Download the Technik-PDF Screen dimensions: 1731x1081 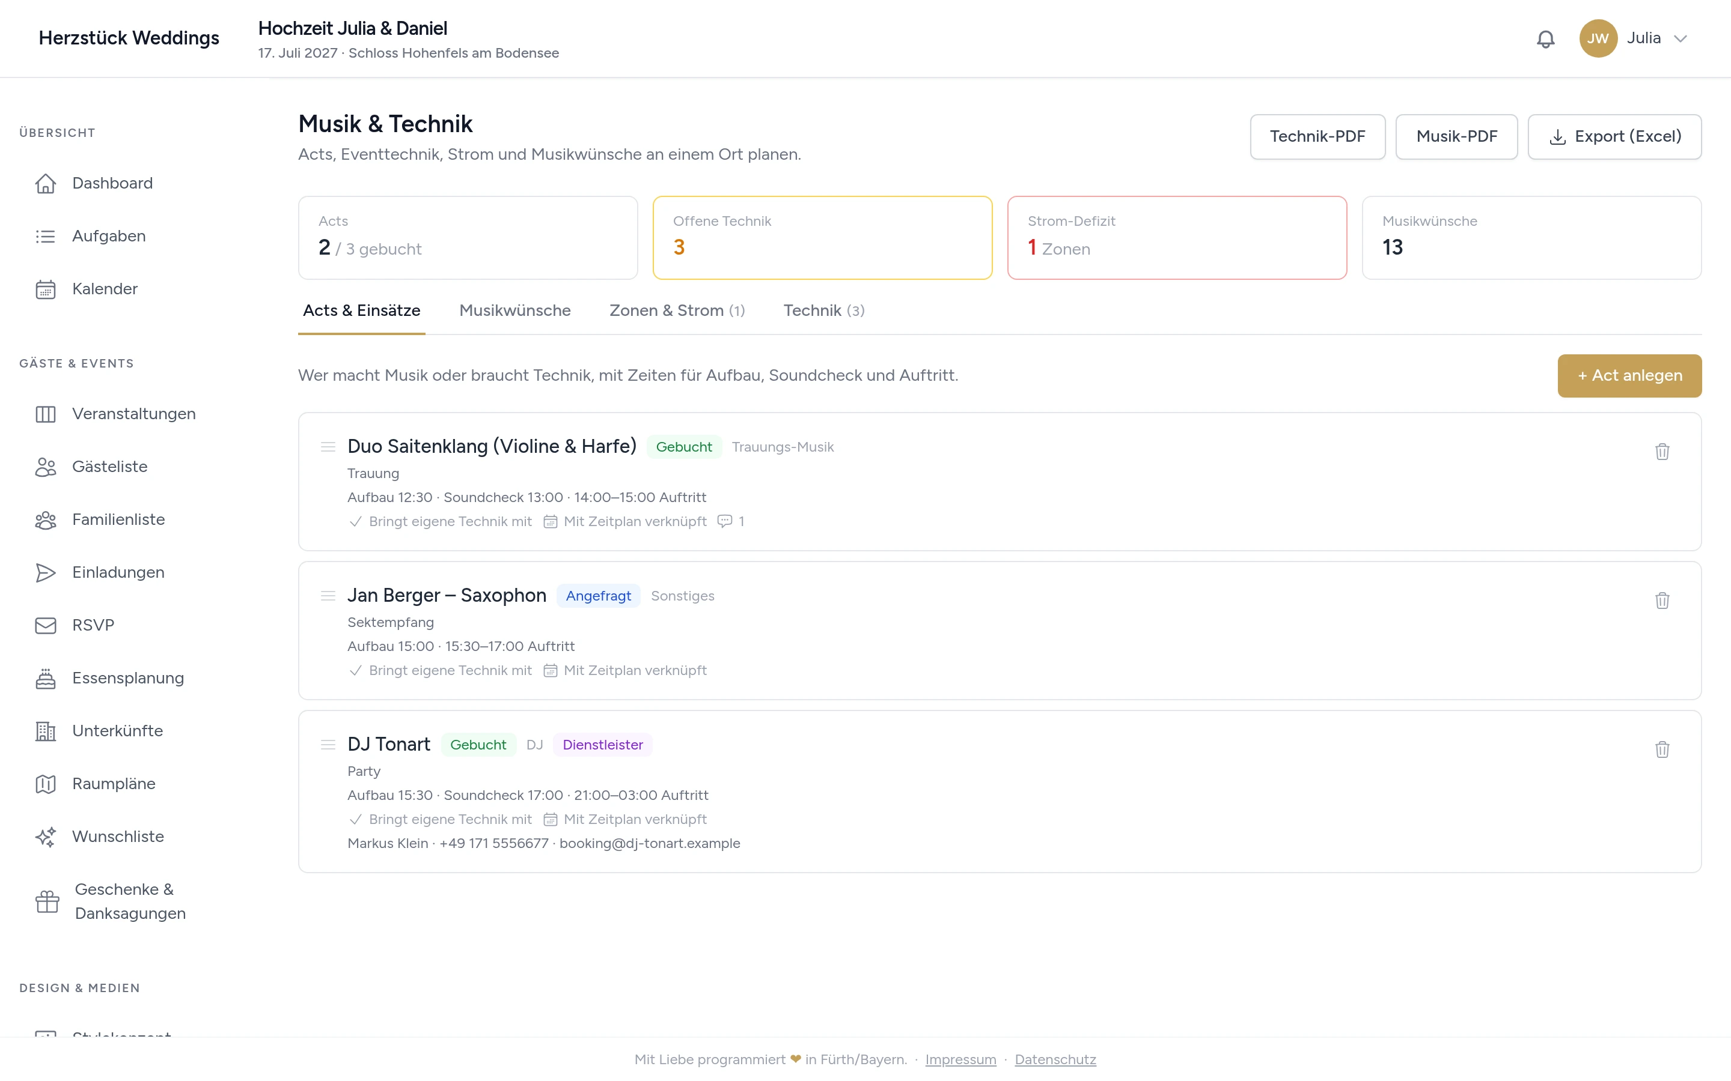pos(1317,136)
